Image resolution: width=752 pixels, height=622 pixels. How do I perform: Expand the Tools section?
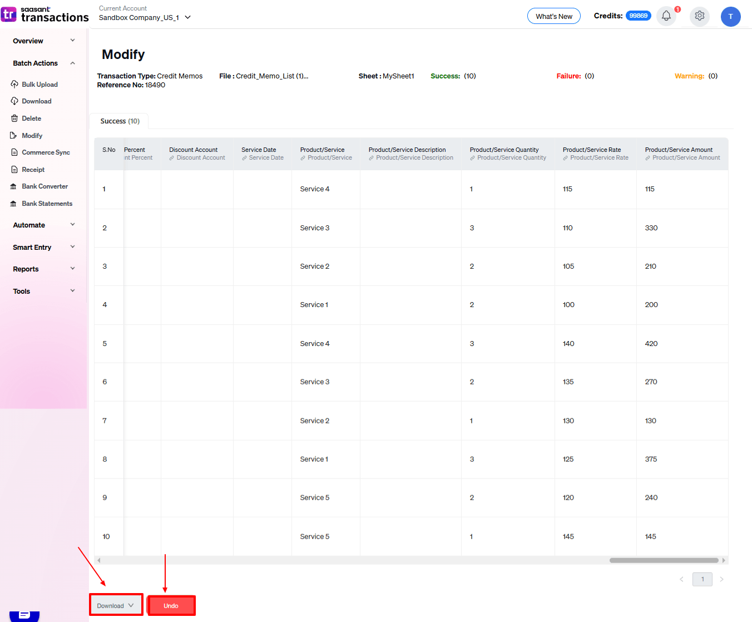click(43, 291)
